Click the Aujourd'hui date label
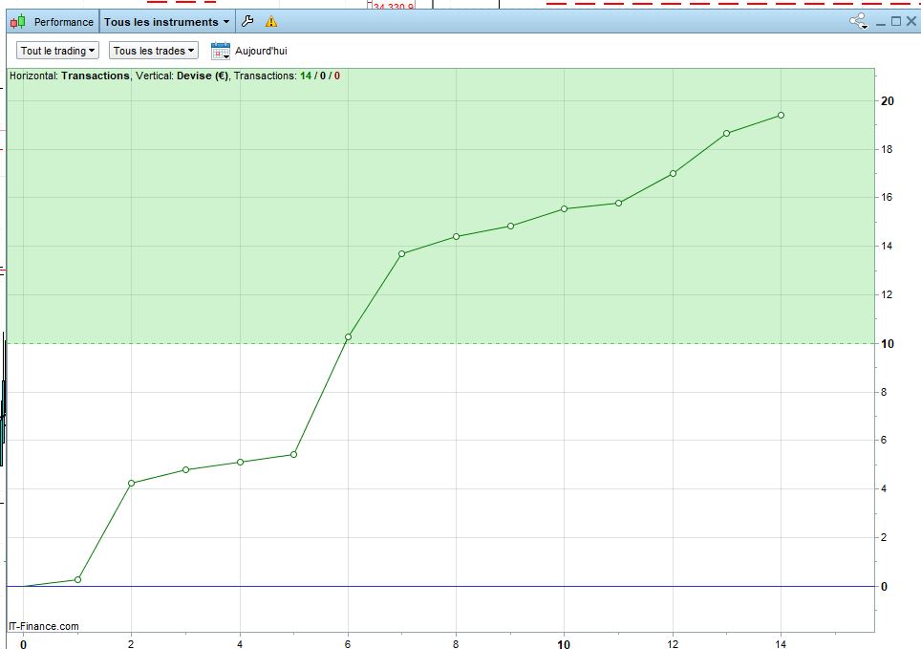 point(261,51)
